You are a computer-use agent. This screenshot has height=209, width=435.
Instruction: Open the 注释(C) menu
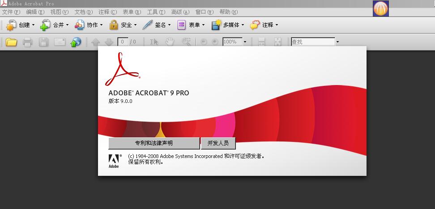[108, 12]
